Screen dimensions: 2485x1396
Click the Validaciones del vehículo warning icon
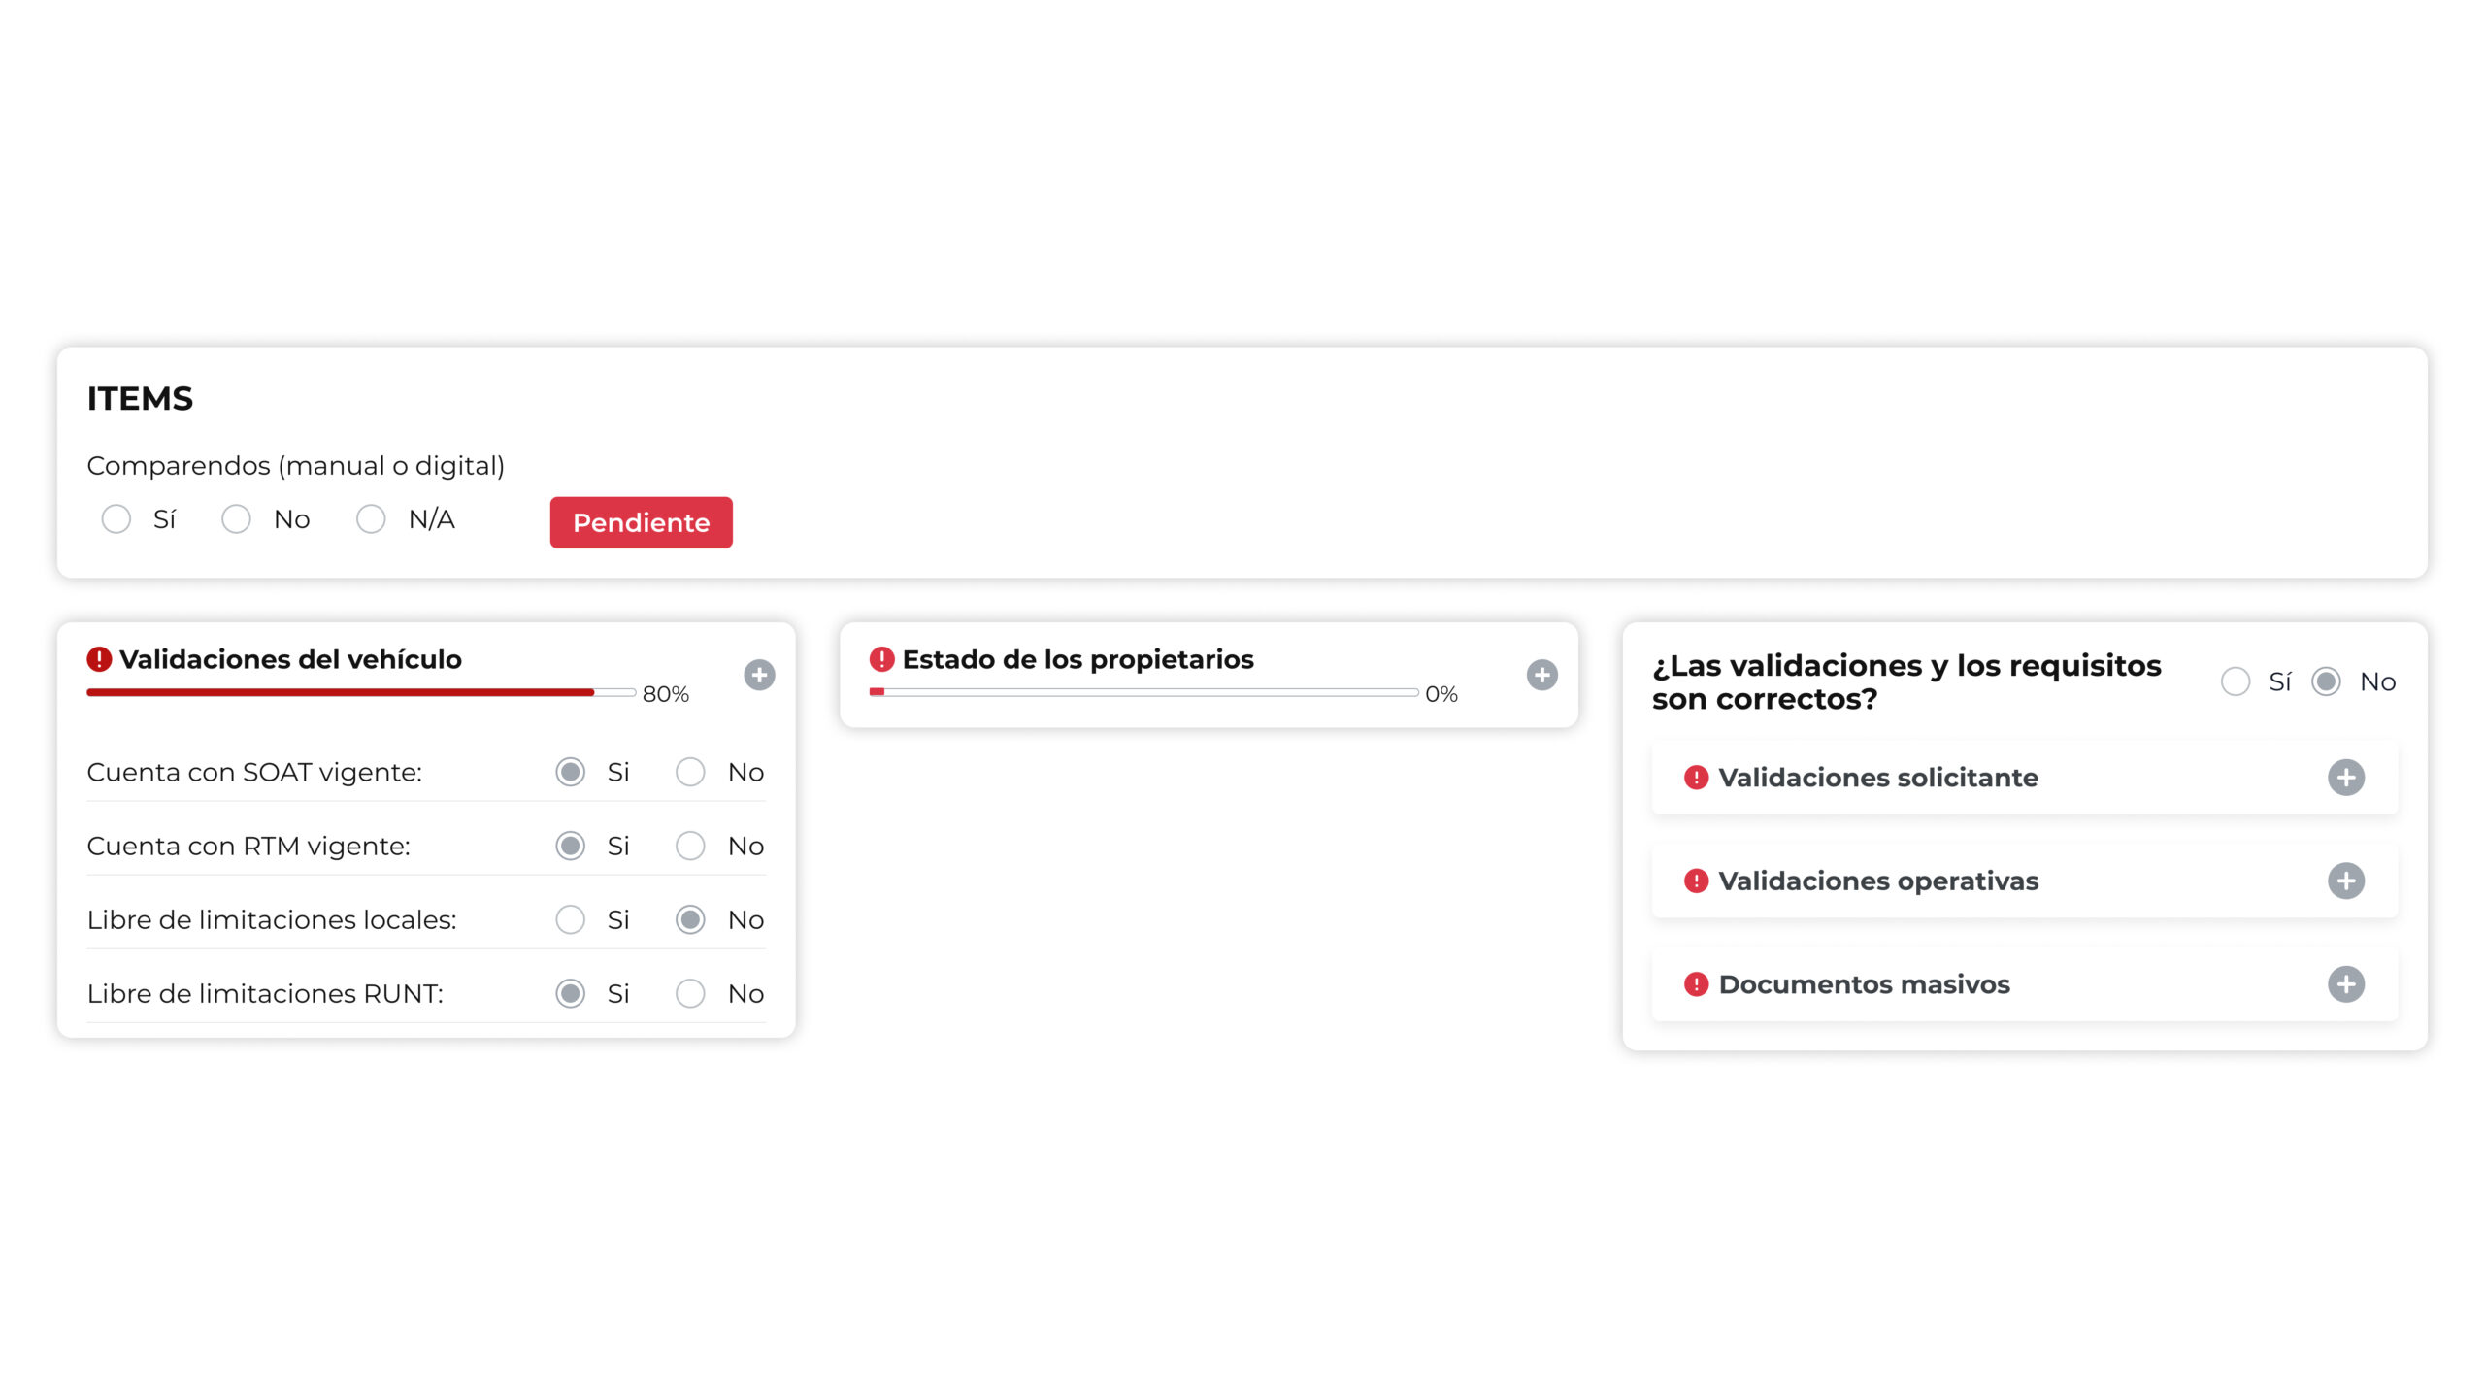pyautogui.click(x=99, y=659)
